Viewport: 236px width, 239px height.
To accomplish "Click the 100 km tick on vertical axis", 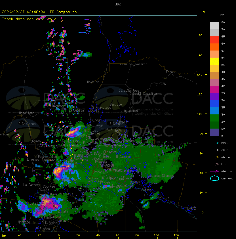I will click(x=200, y=114).
